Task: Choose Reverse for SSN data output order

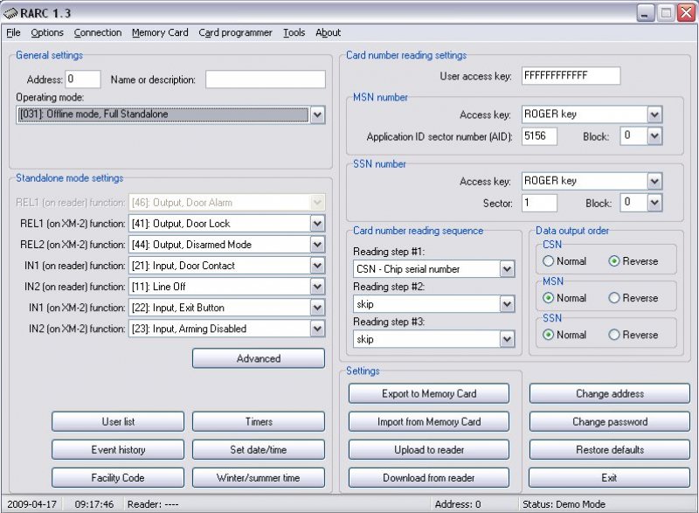Action: coord(614,335)
